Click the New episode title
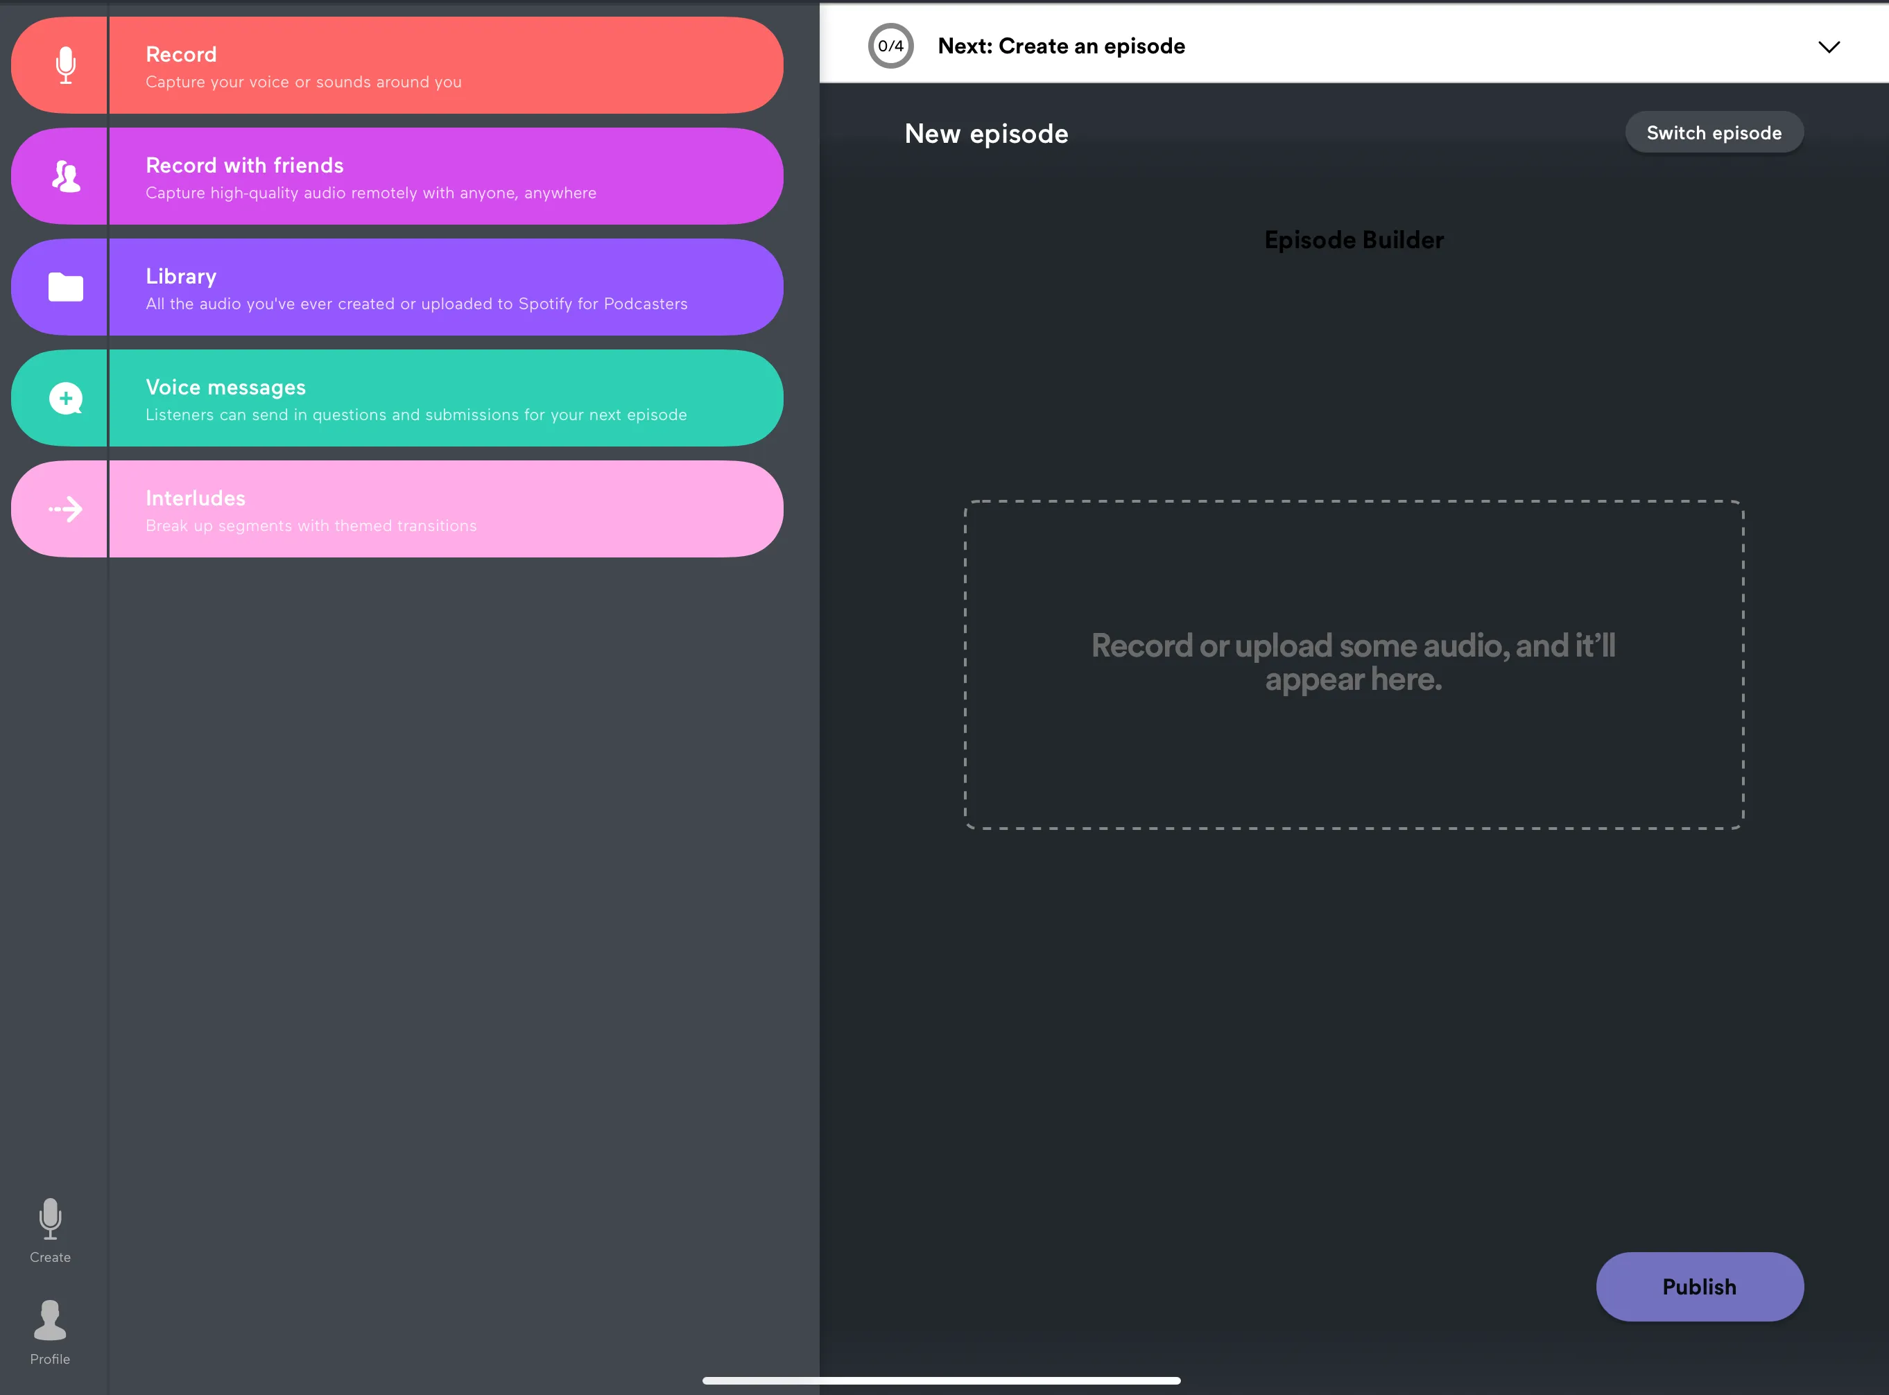This screenshot has height=1395, width=1889. pos(985,133)
